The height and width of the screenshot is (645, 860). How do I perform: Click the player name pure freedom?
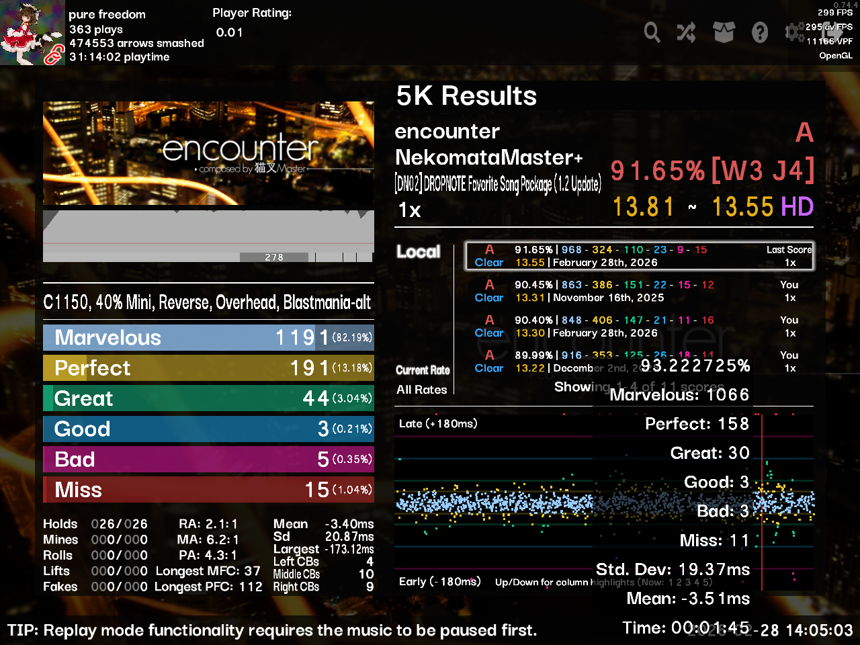point(107,14)
